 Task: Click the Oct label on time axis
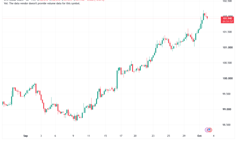tap(199, 136)
